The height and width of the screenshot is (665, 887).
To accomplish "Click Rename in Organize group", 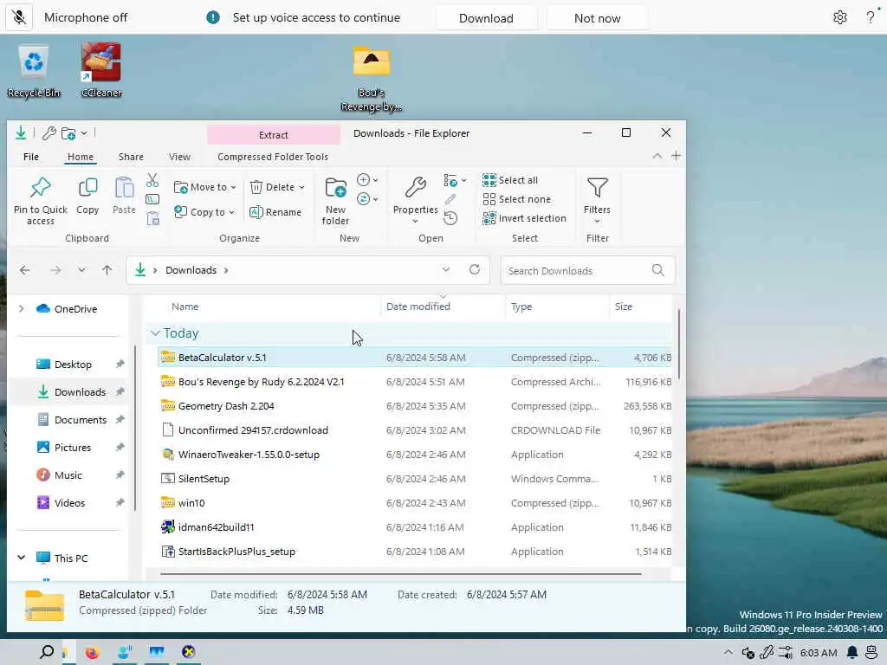I will click(275, 212).
